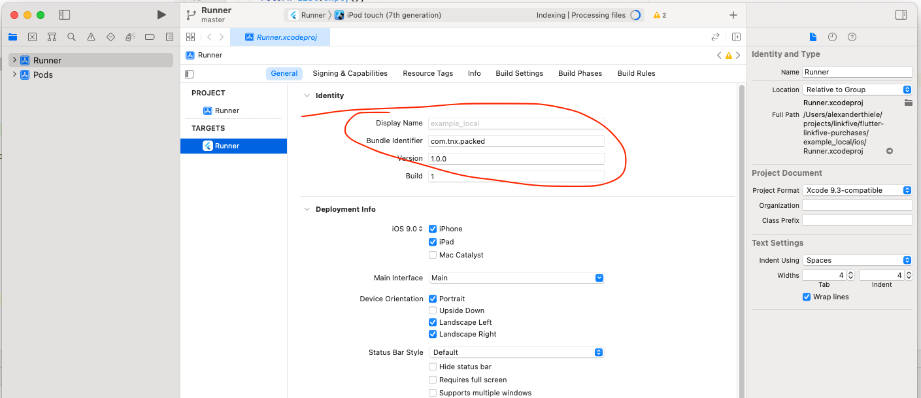Image resolution: width=921 pixels, height=398 pixels.
Task: Collapse the Identity section
Action: 306,95
